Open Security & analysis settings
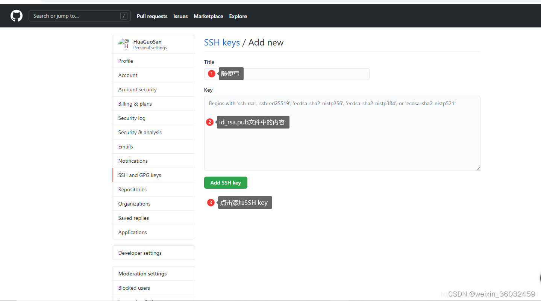 (153, 132)
